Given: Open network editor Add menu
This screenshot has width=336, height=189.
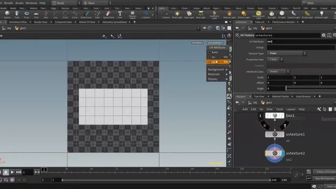Looking at the screenshot, I should pyautogui.click(x=245, y=109).
